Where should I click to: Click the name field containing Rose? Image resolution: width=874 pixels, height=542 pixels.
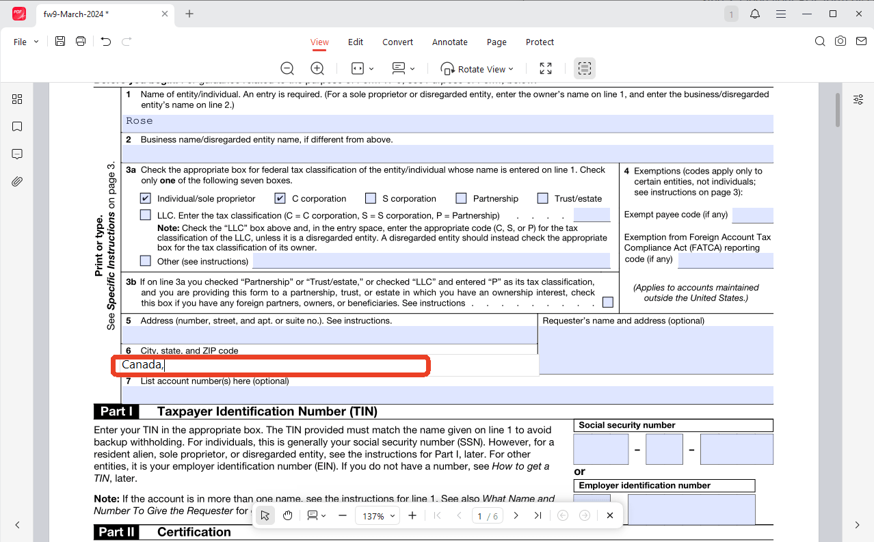coord(447,123)
